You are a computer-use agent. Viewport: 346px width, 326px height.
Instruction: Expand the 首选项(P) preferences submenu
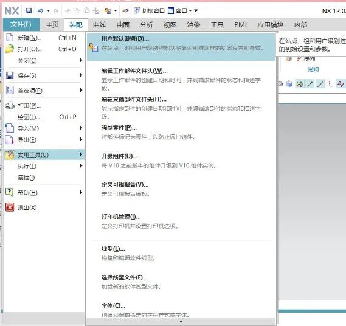pos(44,90)
